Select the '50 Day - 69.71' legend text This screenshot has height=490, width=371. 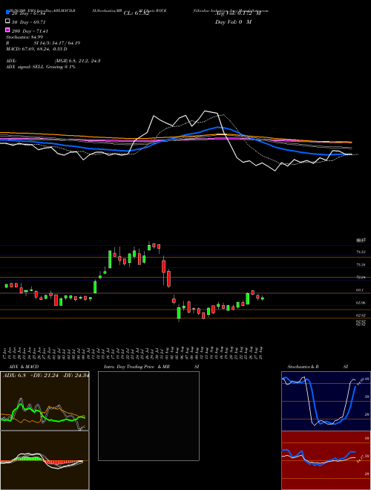point(29,22)
